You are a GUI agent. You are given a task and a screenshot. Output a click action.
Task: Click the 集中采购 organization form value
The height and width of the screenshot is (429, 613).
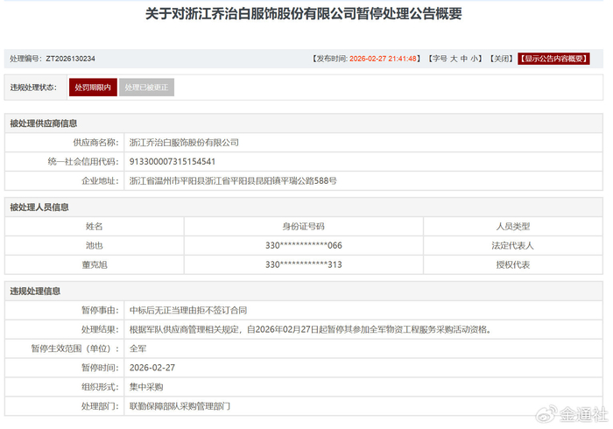coord(146,387)
